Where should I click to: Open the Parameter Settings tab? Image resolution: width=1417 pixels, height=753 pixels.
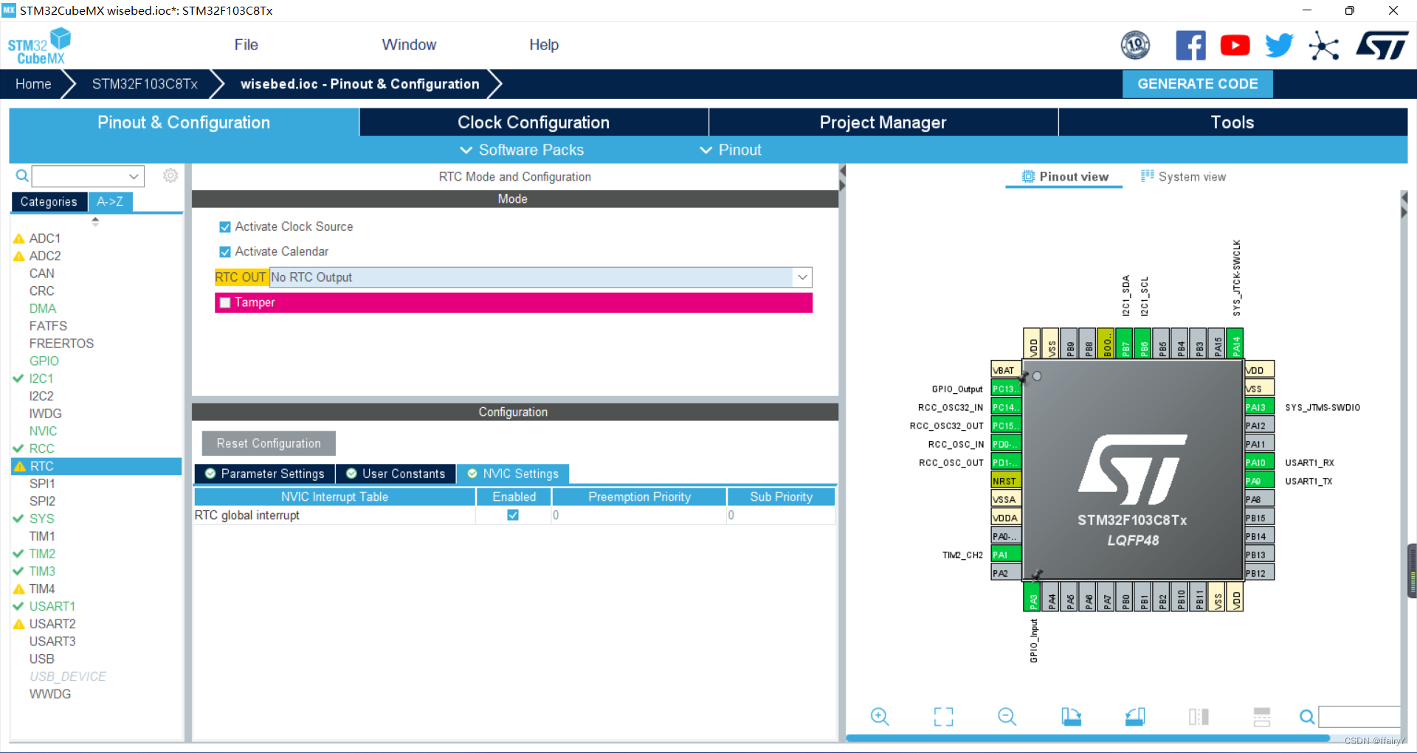coord(264,473)
